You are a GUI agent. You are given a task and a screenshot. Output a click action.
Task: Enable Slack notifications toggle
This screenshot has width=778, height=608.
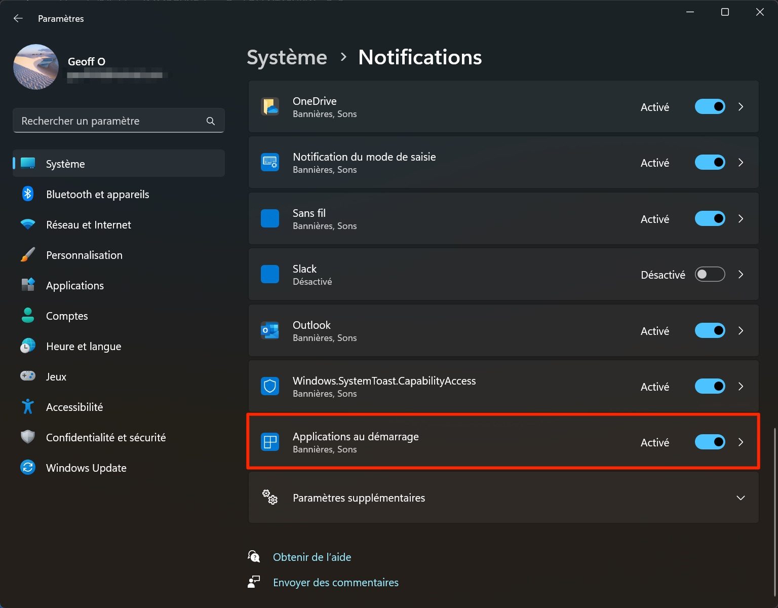[710, 275]
